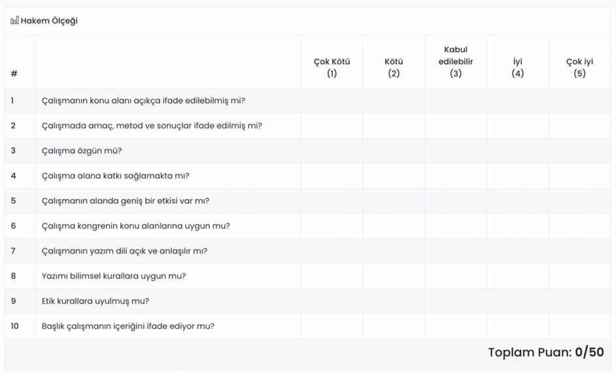The image size is (616, 375).
Task: Rate question 10 as Çok iyi (5)
Action: (579, 326)
